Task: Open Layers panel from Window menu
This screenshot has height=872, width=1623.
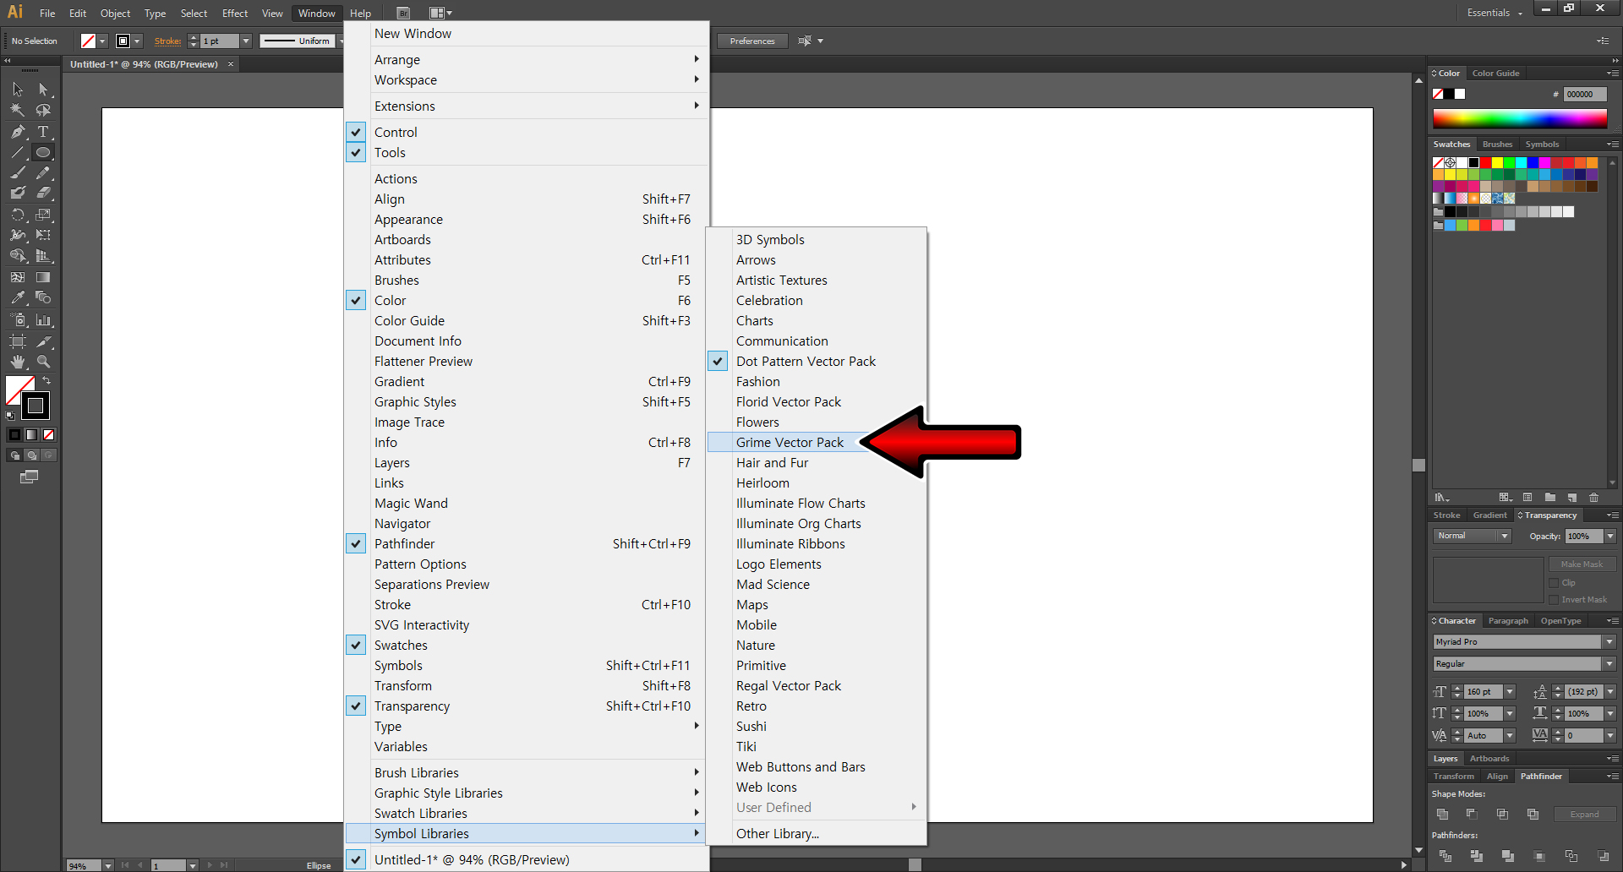Action: [526, 462]
